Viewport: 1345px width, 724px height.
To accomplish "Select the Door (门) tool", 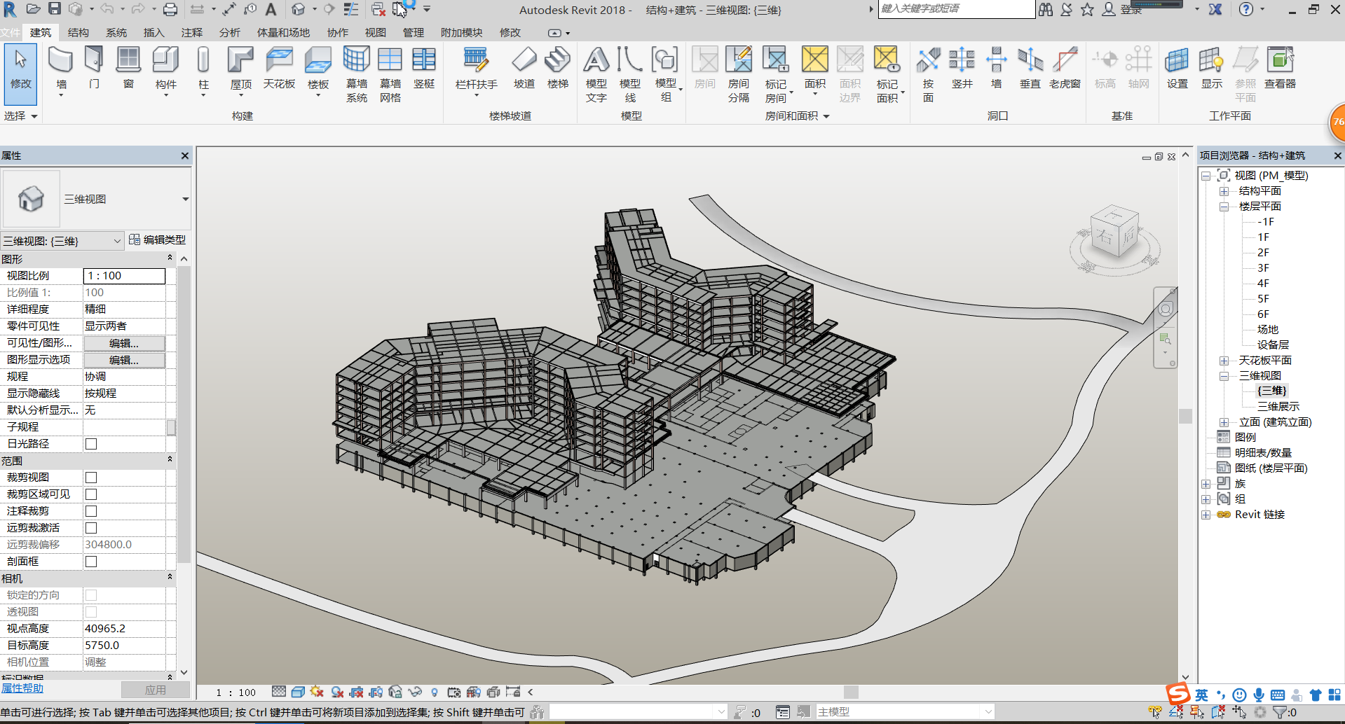I will click(94, 68).
